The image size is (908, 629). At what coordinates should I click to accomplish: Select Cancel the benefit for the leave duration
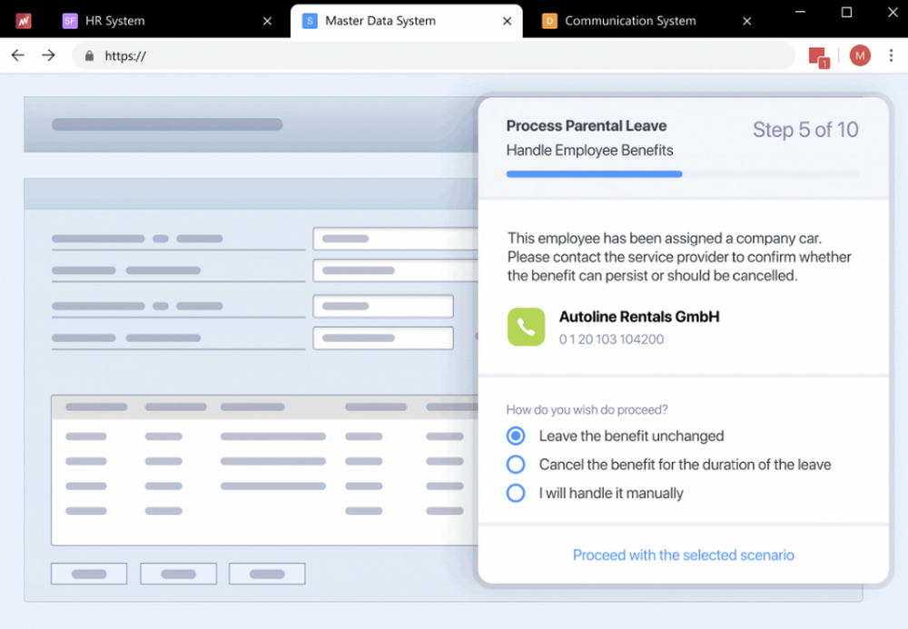pos(515,465)
